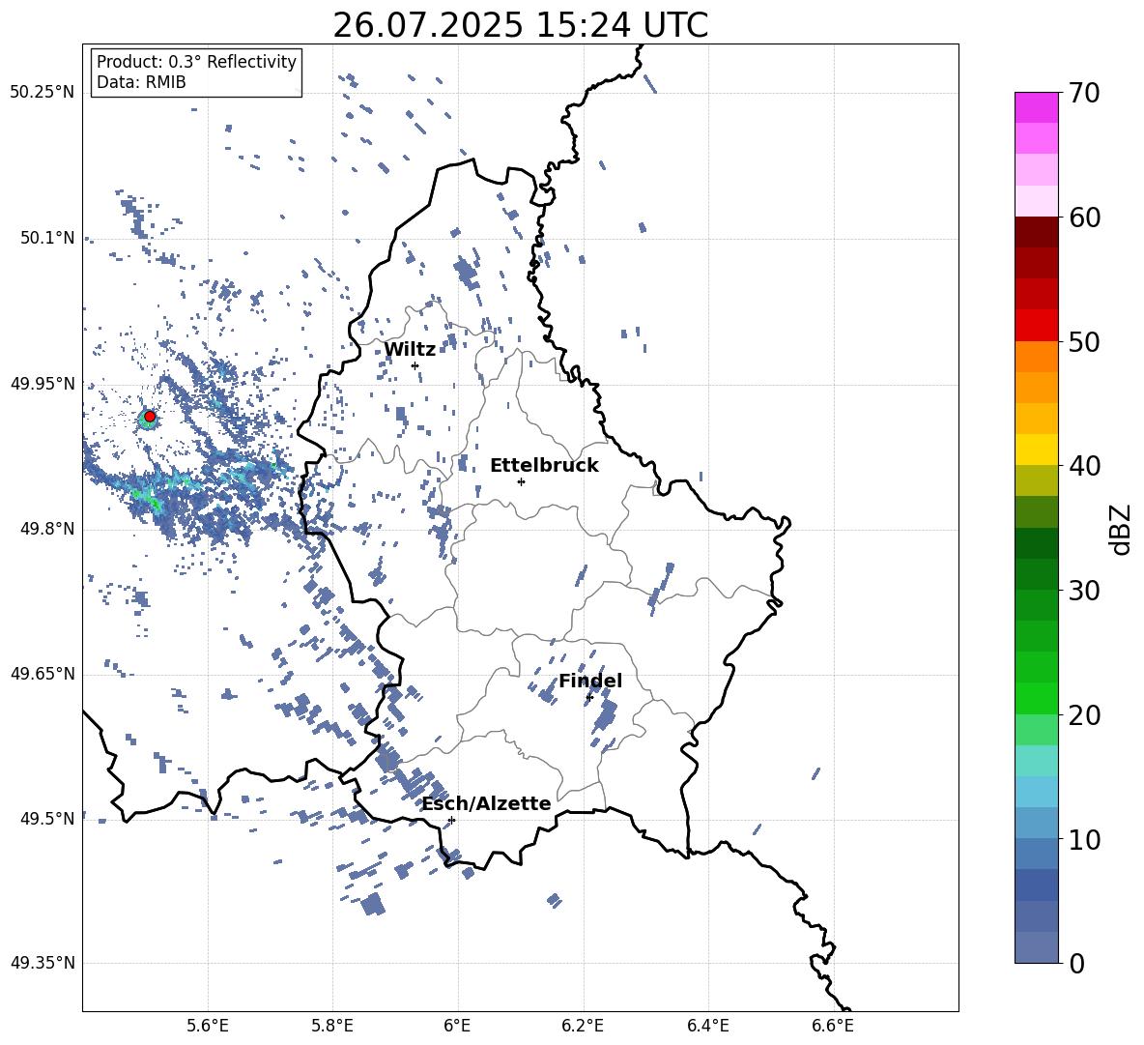Click the bright red colorbar swatch near 50
The image size is (1144, 1045).
point(1037,326)
